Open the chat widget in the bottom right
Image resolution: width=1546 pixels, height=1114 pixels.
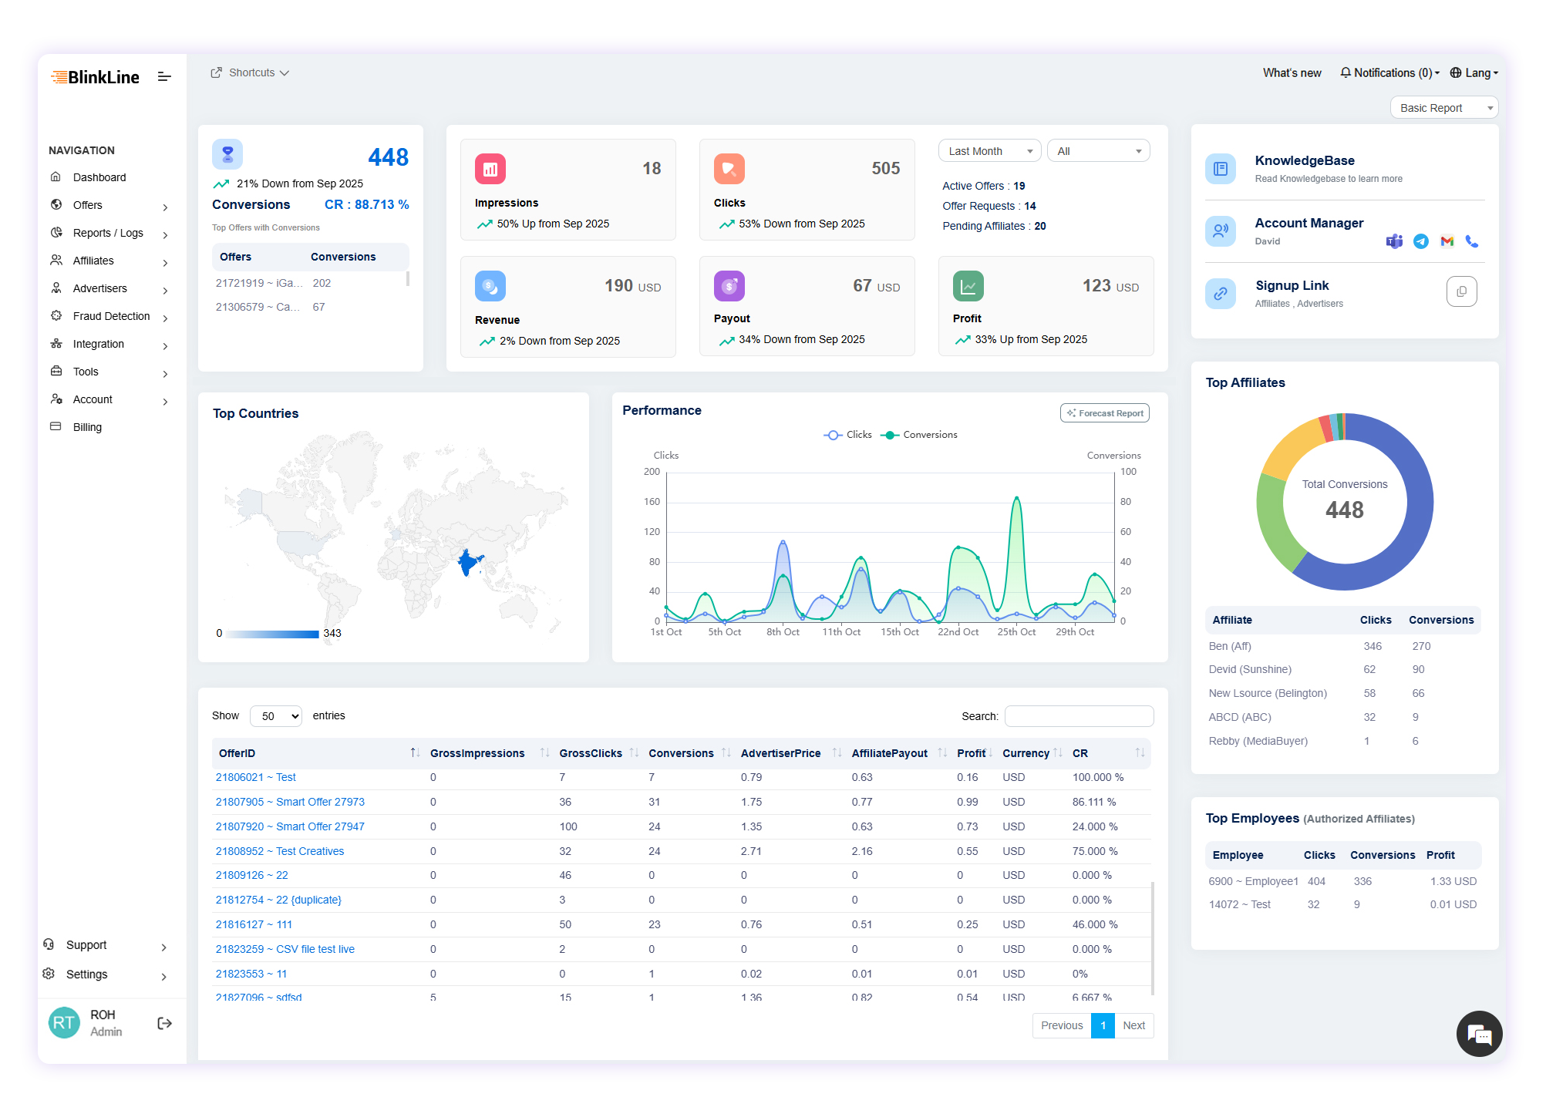pyautogui.click(x=1479, y=1033)
